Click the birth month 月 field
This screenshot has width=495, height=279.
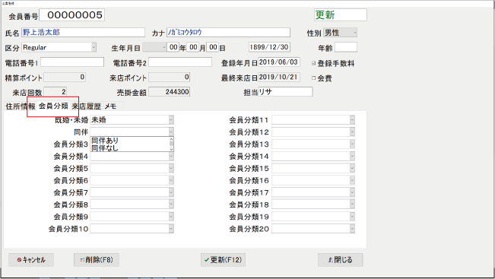pyautogui.click(x=193, y=47)
